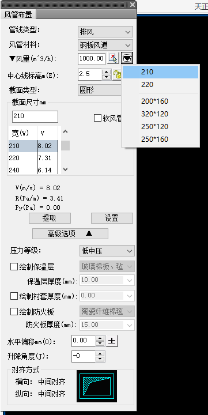208x415 pixels.
Task: Click the 纵向: 中间对齐 text
Action: [40, 394]
